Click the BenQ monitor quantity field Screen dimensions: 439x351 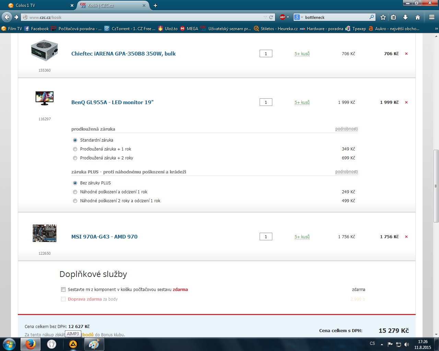tap(266, 102)
